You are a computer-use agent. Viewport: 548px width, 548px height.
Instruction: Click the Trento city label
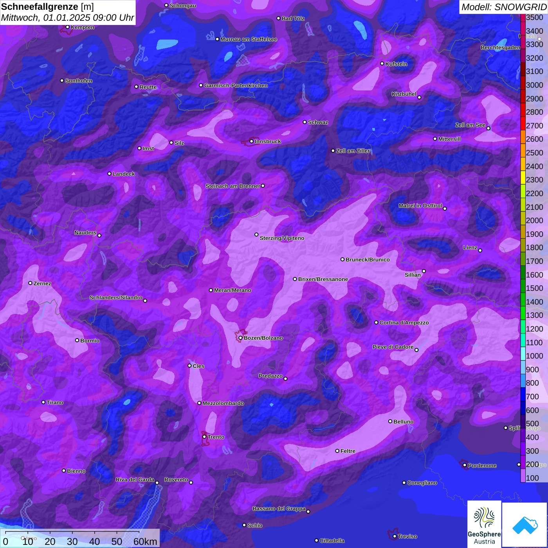coord(216,437)
